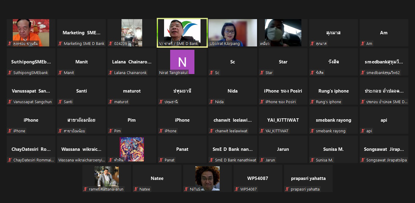Click muted mic icon beside Rung's iphone
This screenshot has width=415, height=203.
pos(312,102)
